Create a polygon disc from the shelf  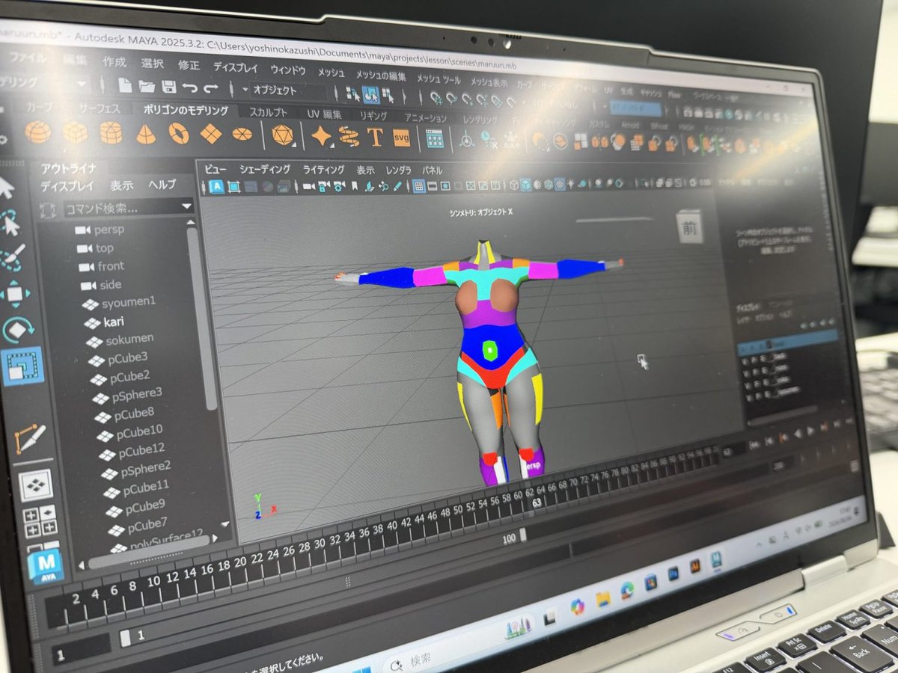(x=241, y=135)
